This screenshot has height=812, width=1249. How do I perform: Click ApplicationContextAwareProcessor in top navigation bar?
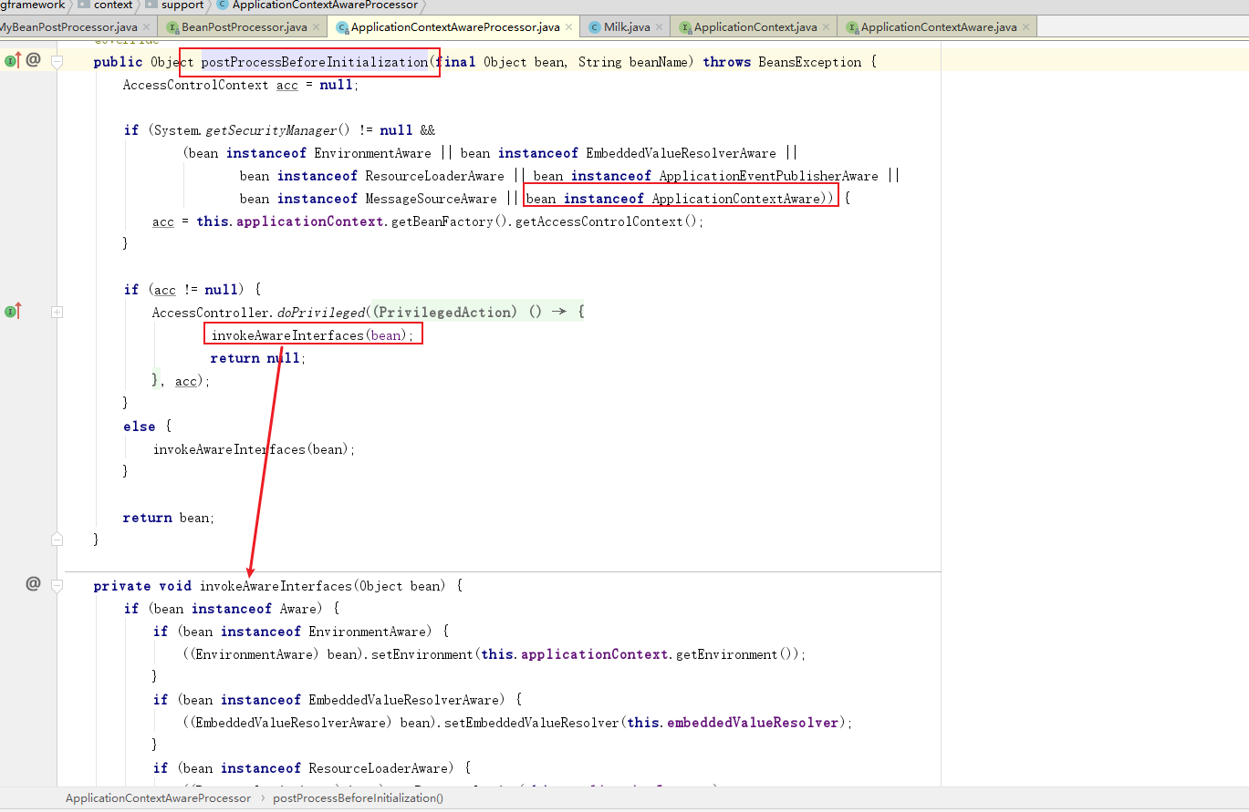pyautogui.click(x=325, y=5)
